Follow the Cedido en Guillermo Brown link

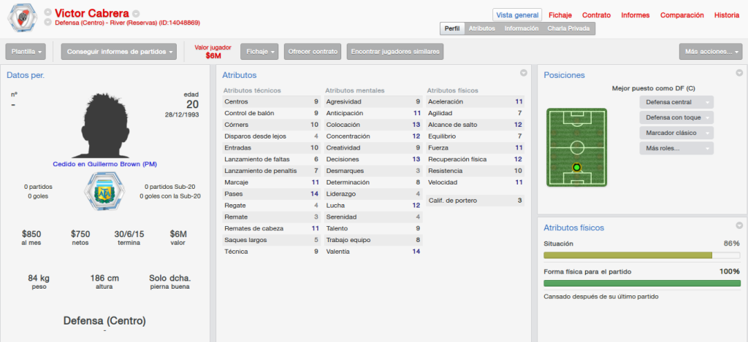click(x=104, y=164)
